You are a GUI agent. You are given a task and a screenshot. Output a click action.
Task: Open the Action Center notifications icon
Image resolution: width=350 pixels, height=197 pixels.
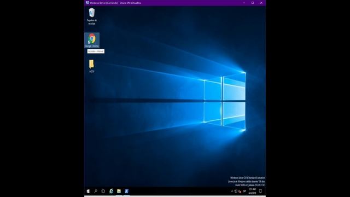(260, 191)
